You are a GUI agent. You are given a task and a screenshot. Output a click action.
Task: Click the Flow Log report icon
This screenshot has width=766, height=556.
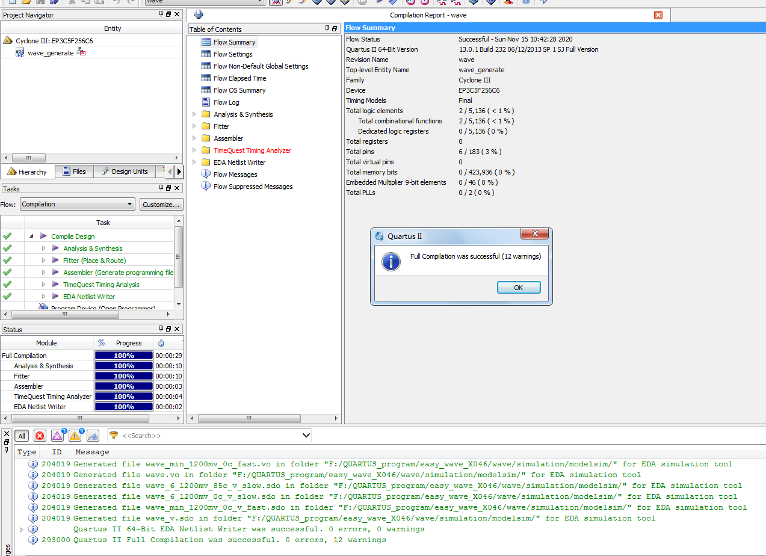click(x=206, y=102)
